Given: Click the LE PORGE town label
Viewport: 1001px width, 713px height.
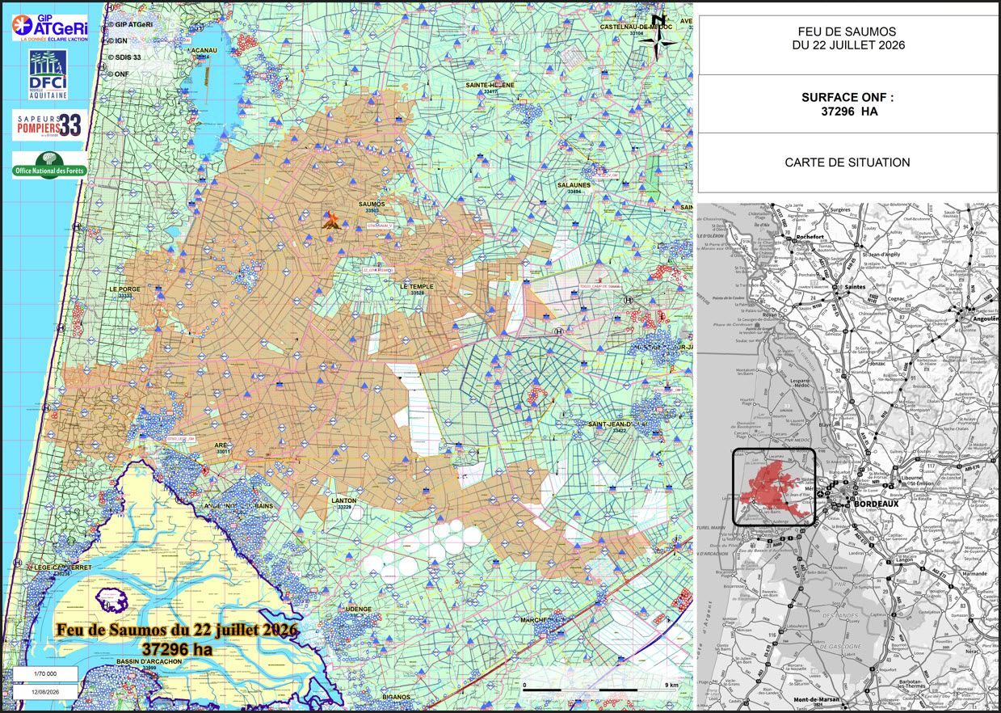Looking at the screenshot, I should pyautogui.click(x=125, y=289).
